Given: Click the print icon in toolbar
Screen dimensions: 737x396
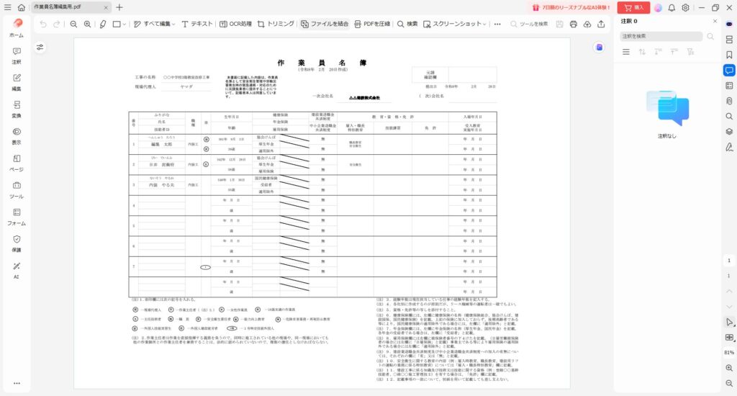Looking at the screenshot, I should pyautogui.click(x=573, y=24).
